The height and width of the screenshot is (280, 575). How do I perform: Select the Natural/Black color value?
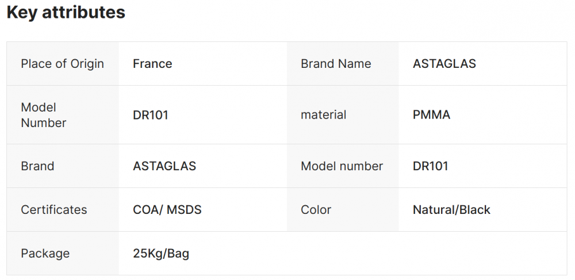point(451,210)
